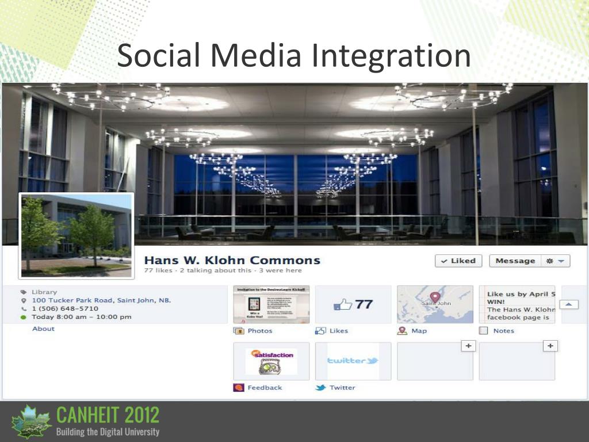Click the 77 likes thumbs-up tile

pyautogui.click(x=353, y=304)
